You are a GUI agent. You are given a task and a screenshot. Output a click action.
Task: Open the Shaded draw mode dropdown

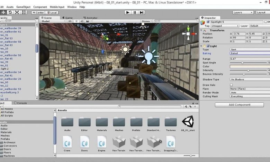(53, 21)
